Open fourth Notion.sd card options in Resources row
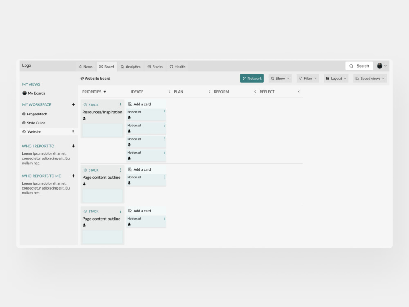Viewport: 409px width, 307px height. pos(164,152)
